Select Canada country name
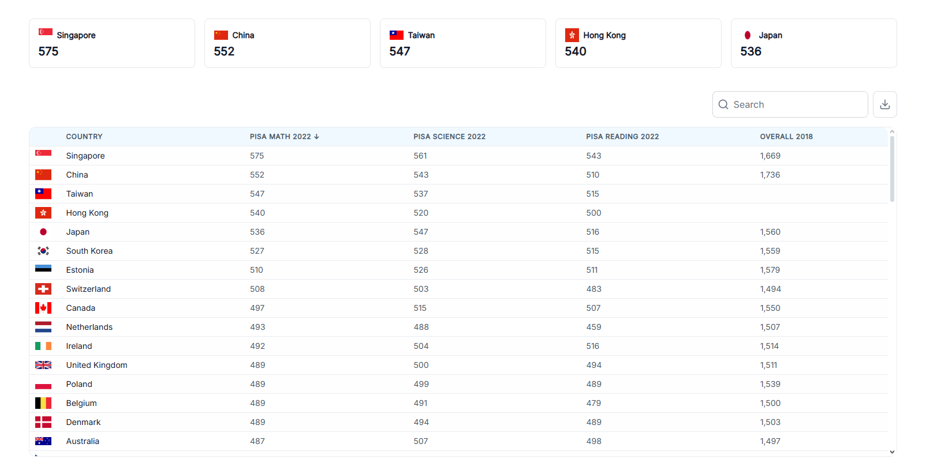This screenshot has height=459, width=926. pos(81,308)
